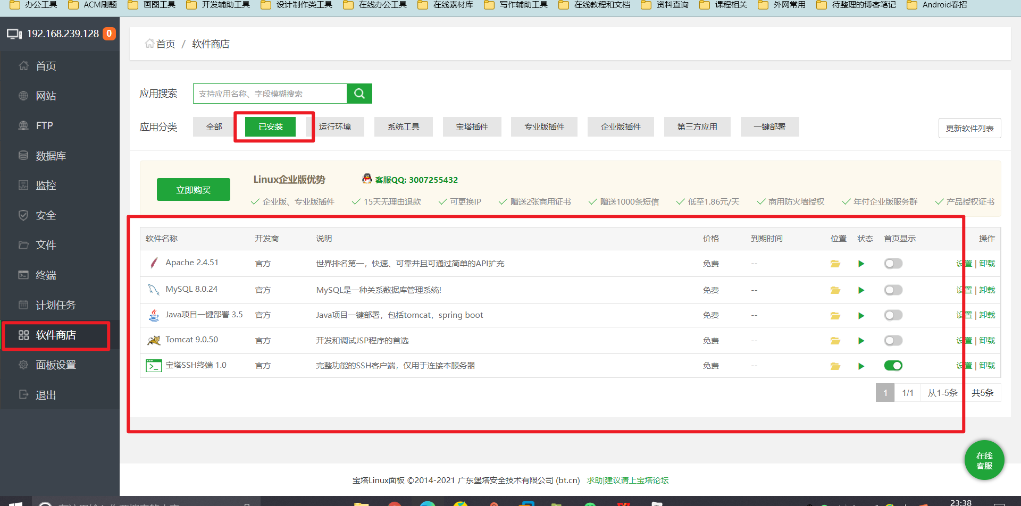Click the 宝塔SSH终端 terminal icon

154,366
